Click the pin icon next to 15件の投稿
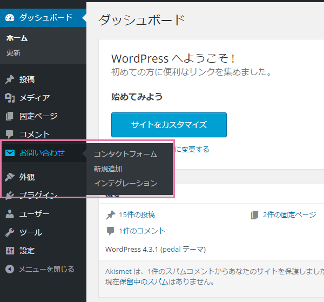324x302 pixels. [111, 215]
